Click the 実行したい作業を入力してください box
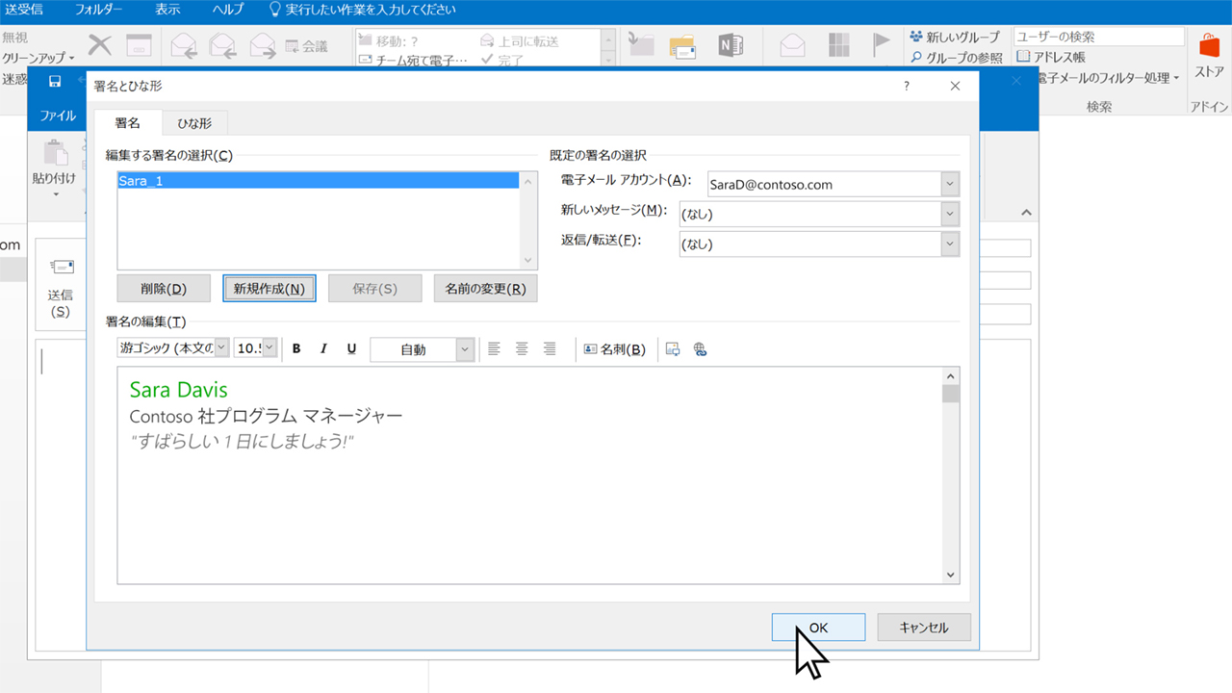 [x=362, y=10]
